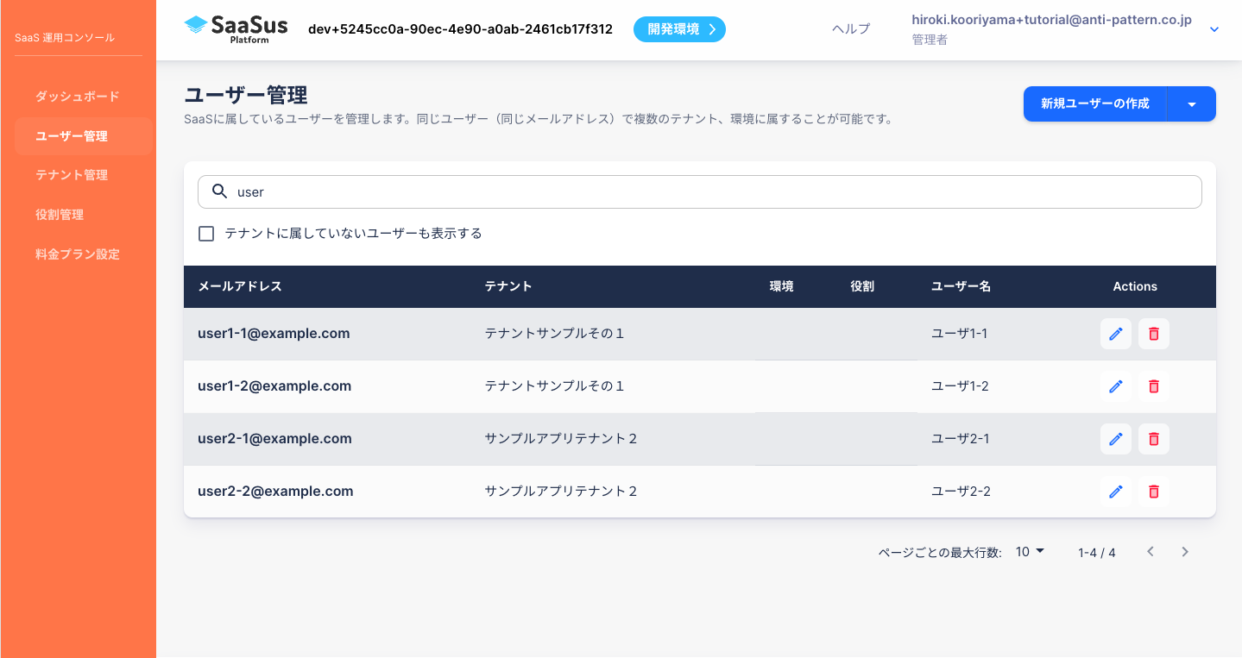Open dropdown arrow beside 新規ユーザーの作成
Viewport: 1242px width, 658px height.
[x=1191, y=104]
